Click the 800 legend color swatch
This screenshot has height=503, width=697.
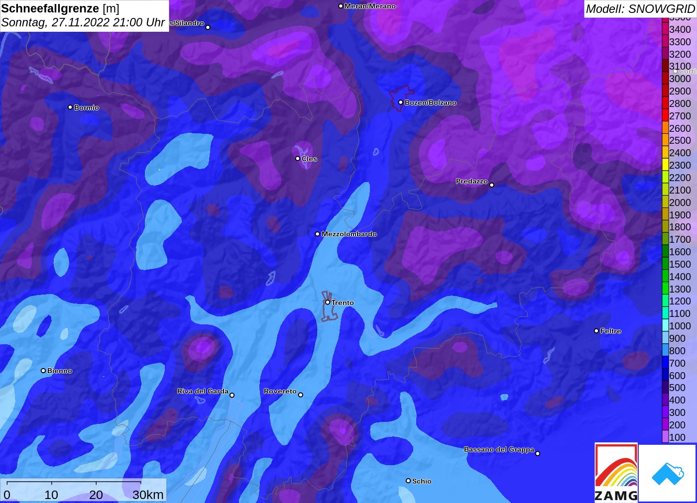tap(665, 351)
